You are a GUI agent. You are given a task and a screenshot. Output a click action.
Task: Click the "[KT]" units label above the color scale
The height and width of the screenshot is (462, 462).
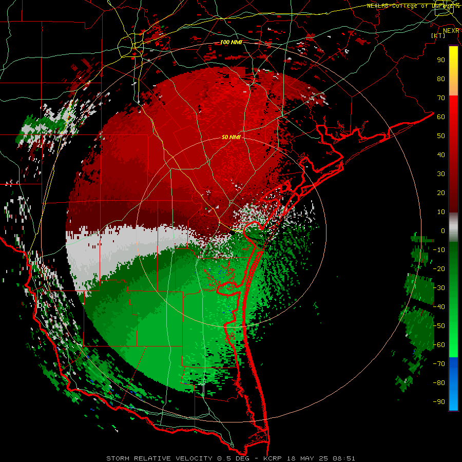(438, 35)
